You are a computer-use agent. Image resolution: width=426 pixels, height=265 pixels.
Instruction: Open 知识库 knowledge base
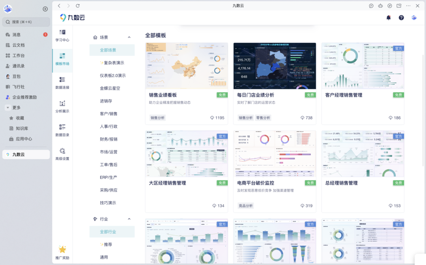tap(26, 129)
